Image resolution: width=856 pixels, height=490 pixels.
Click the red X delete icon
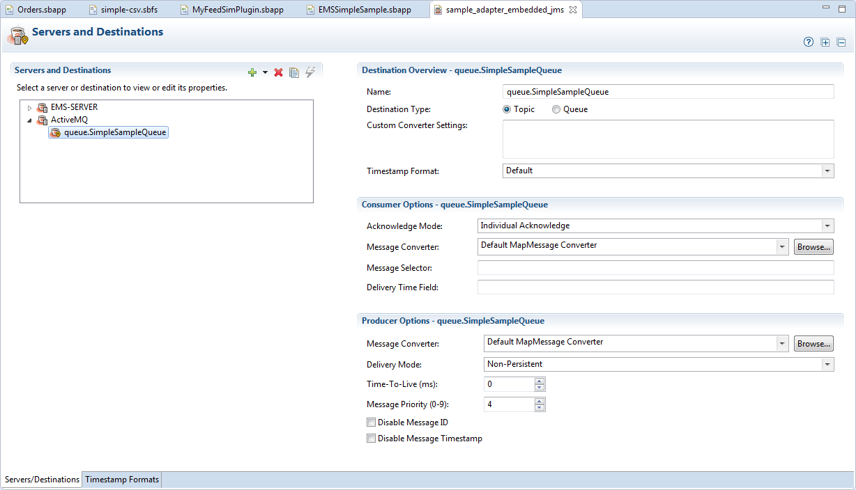pos(278,72)
